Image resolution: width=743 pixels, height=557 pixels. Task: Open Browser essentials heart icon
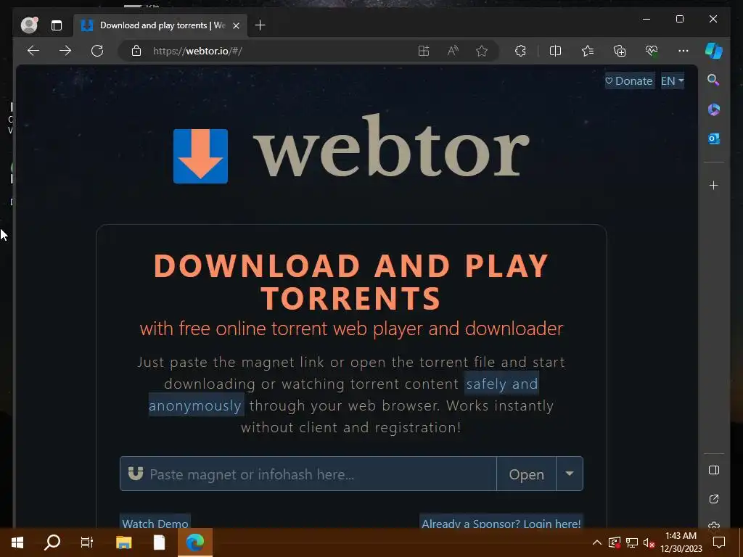tap(652, 51)
